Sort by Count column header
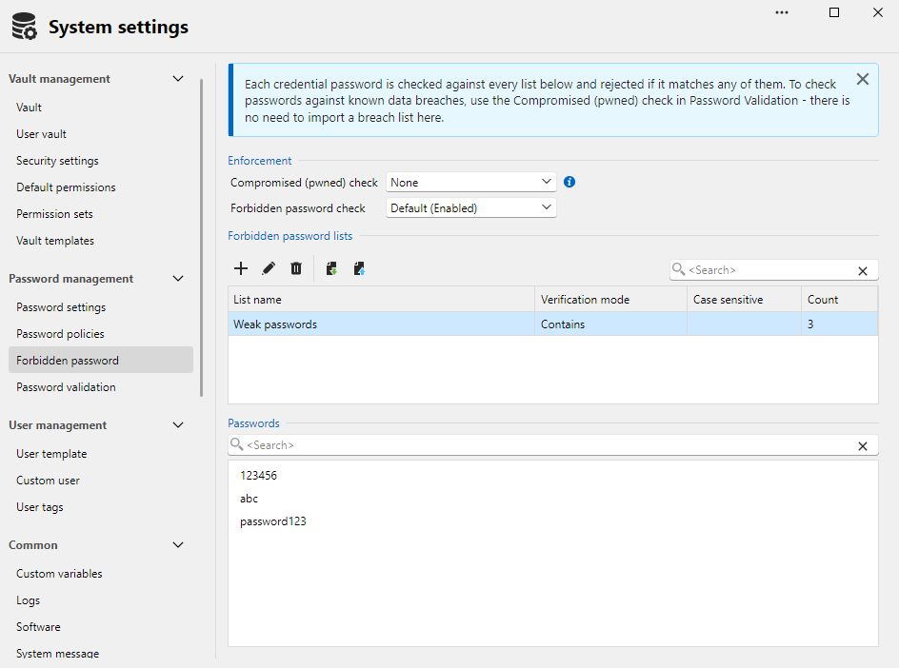This screenshot has width=899, height=668. pyautogui.click(x=839, y=299)
